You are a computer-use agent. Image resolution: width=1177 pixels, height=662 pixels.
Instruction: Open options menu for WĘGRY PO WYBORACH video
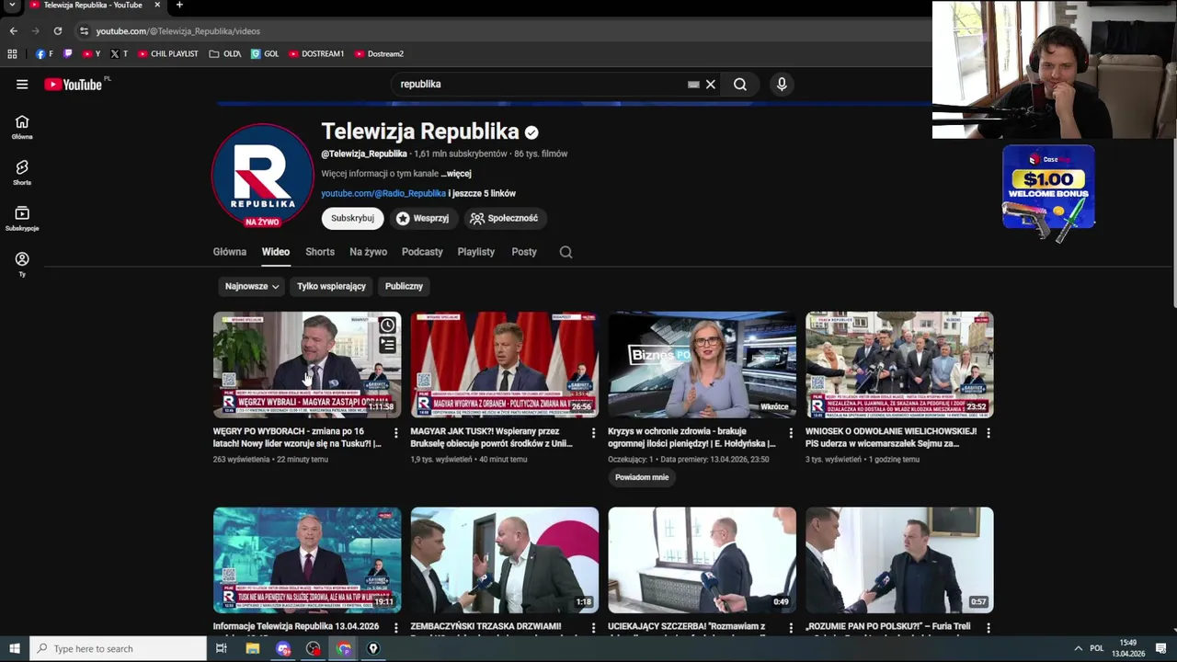pos(396,433)
